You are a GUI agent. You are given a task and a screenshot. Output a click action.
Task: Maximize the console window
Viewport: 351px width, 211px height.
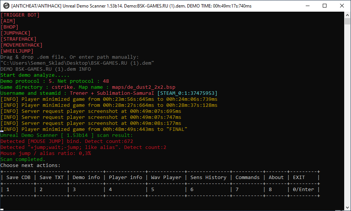pyautogui.click(x=325, y=6)
